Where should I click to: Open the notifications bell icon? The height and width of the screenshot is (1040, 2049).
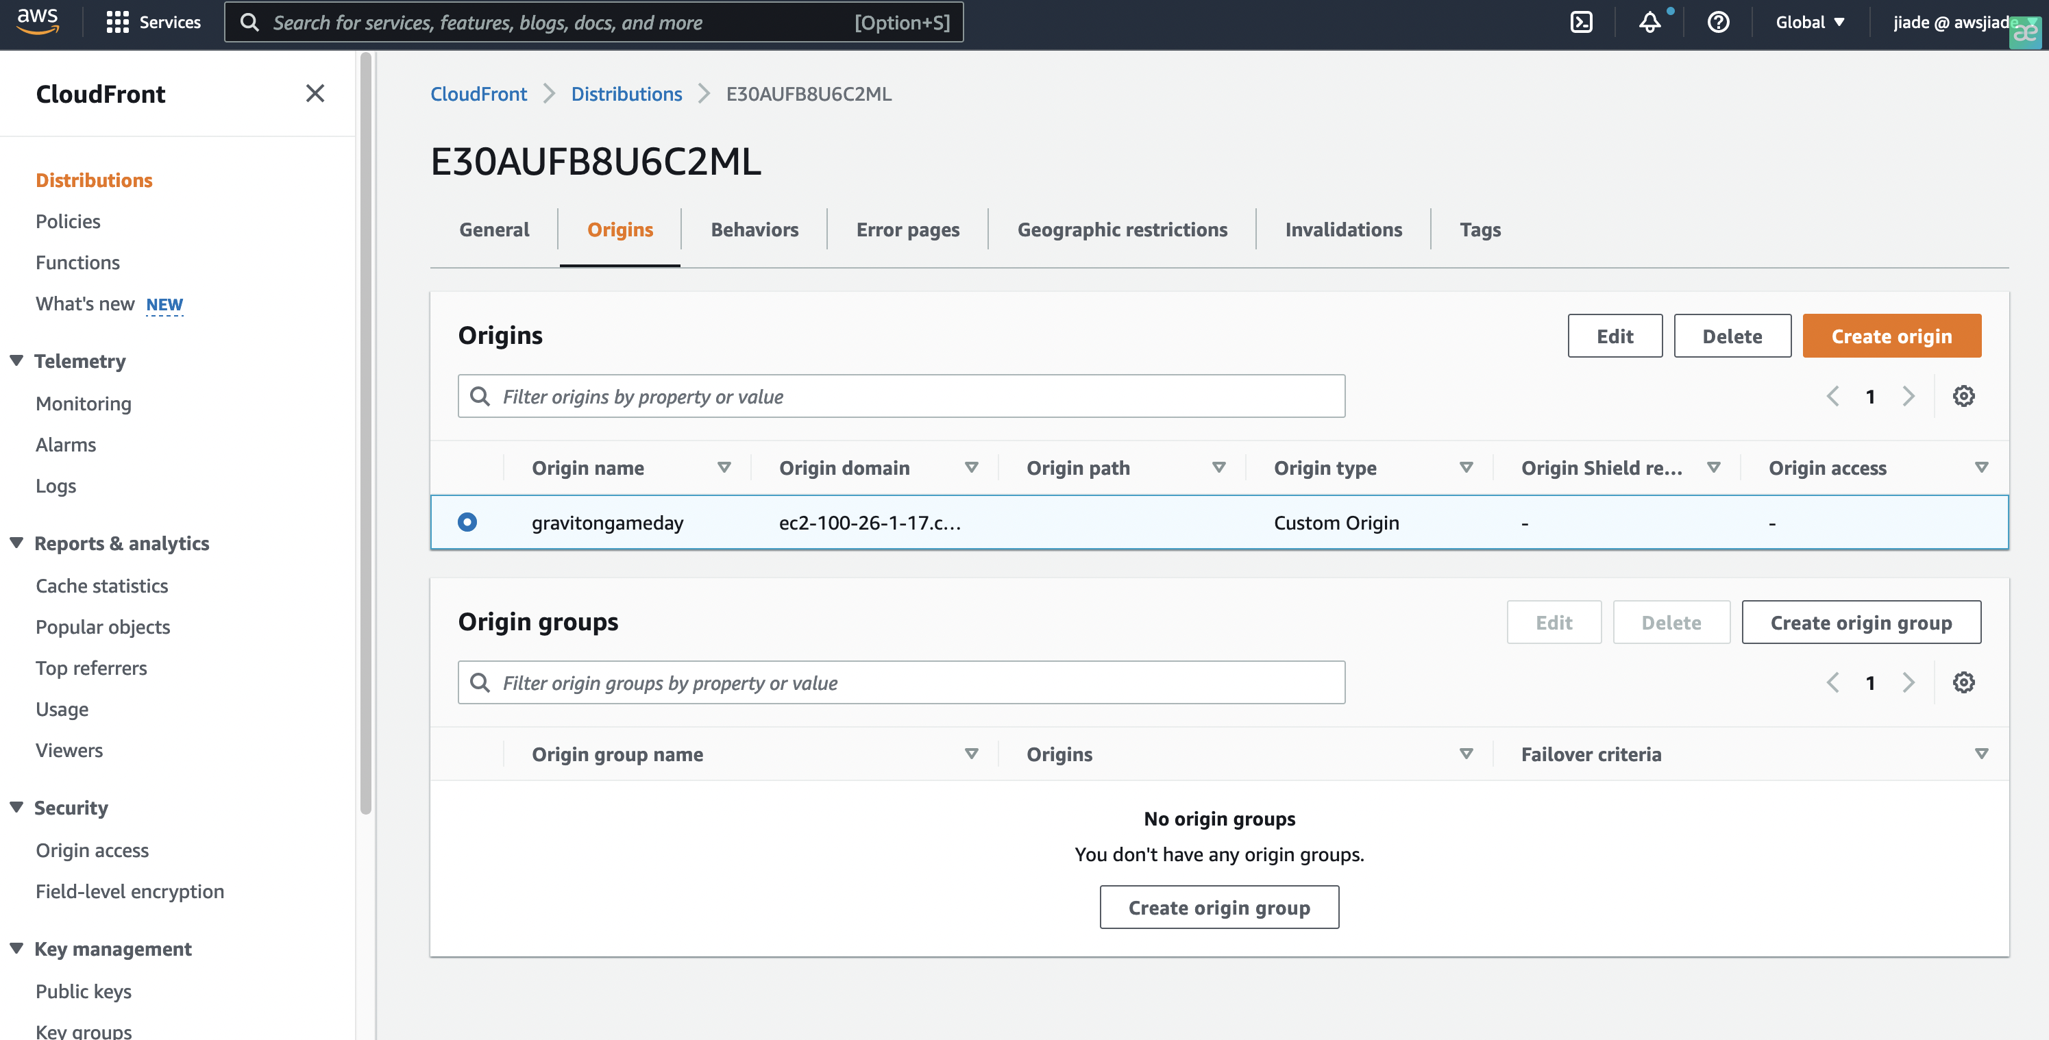[1649, 22]
